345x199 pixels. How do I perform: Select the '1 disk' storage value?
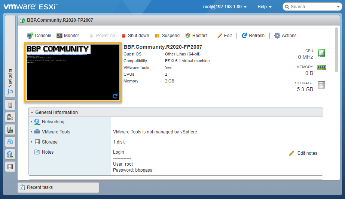119,142
